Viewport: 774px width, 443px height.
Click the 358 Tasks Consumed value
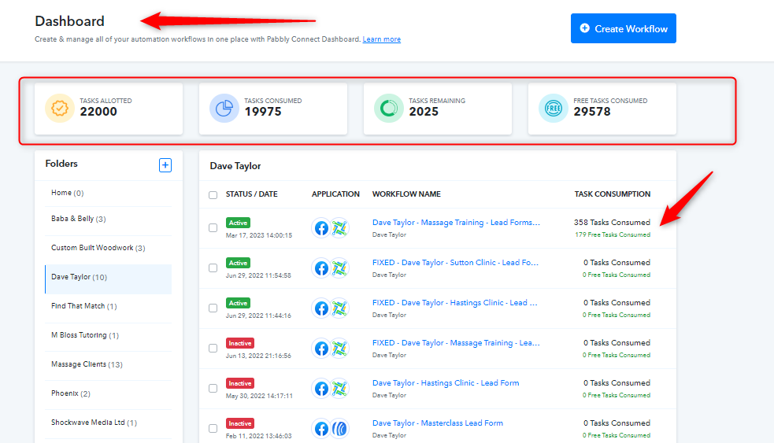pyautogui.click(x=612, y=223)
